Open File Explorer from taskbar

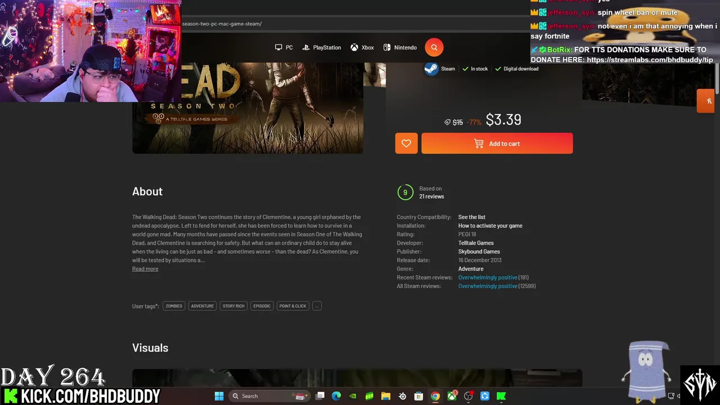386,396
